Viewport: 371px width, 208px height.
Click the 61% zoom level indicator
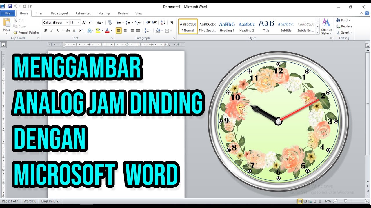(328, 201)
